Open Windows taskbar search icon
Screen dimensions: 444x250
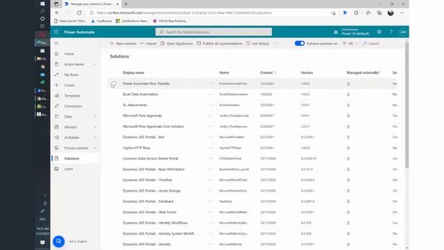(42, 11)
